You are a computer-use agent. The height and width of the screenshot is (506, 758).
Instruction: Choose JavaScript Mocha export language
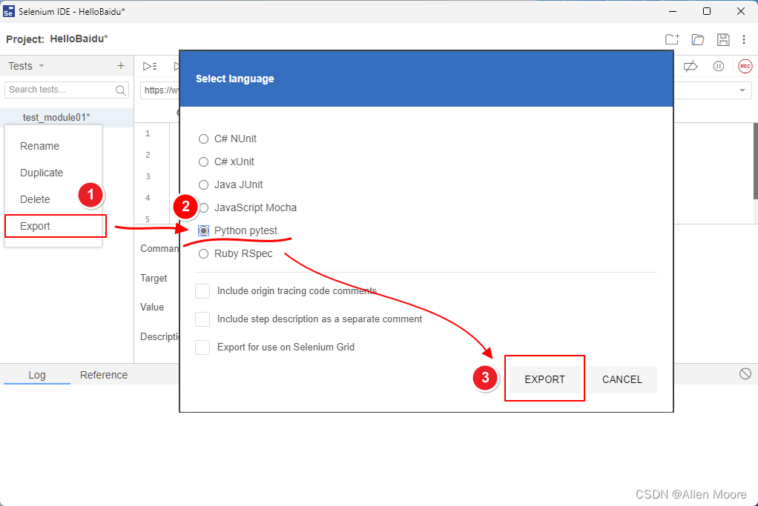click(205, 207)
